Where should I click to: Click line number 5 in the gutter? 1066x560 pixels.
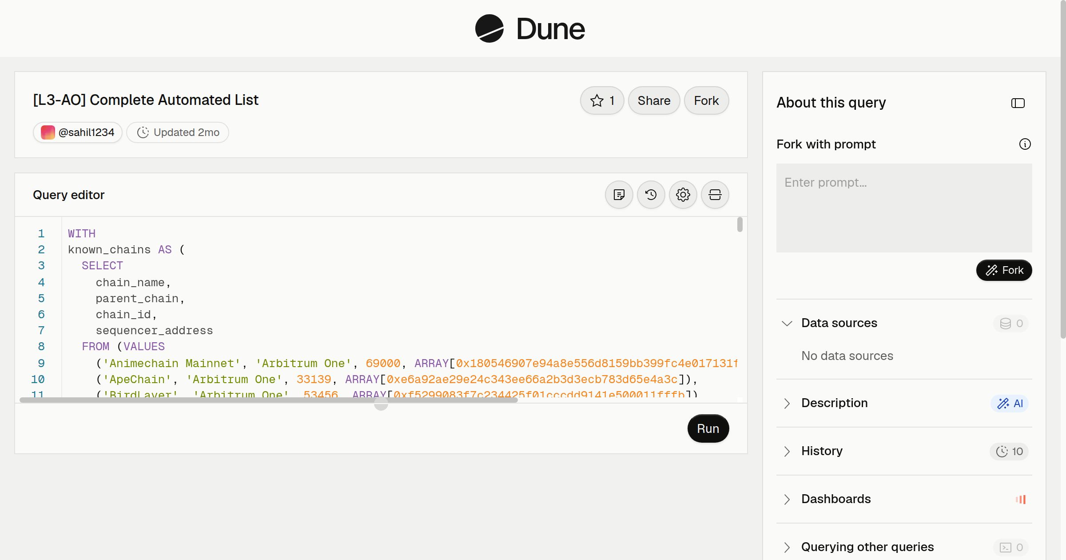tap(41, 299)
